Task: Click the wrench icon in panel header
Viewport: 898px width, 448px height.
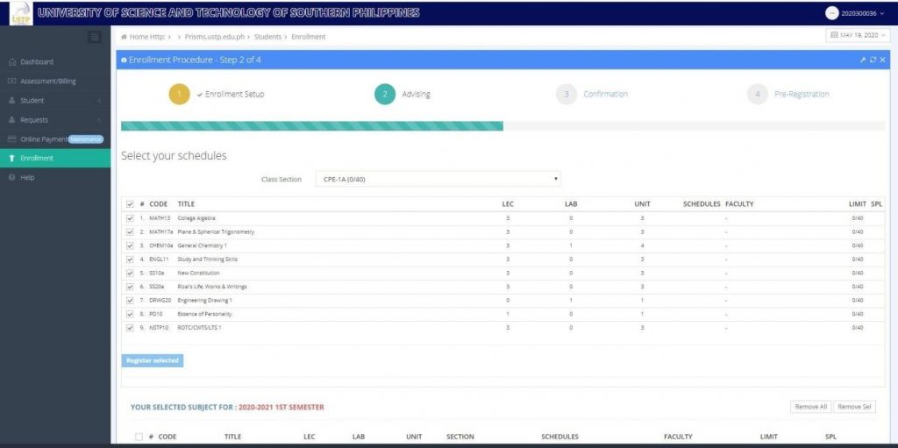Action: click(x=863, y=60)
